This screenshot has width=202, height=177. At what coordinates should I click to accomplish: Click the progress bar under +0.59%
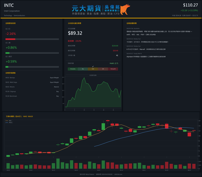32,67
